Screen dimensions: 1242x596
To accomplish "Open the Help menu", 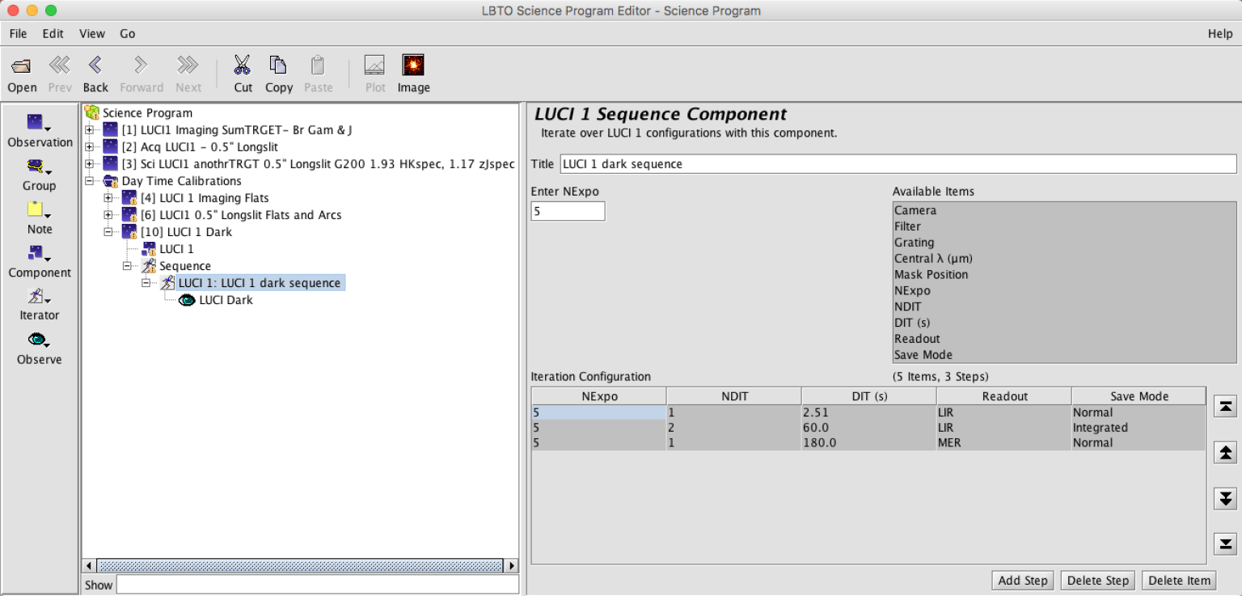I will [1220, 34].
